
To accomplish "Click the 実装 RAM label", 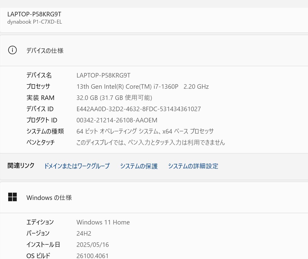I will point(40,98).
